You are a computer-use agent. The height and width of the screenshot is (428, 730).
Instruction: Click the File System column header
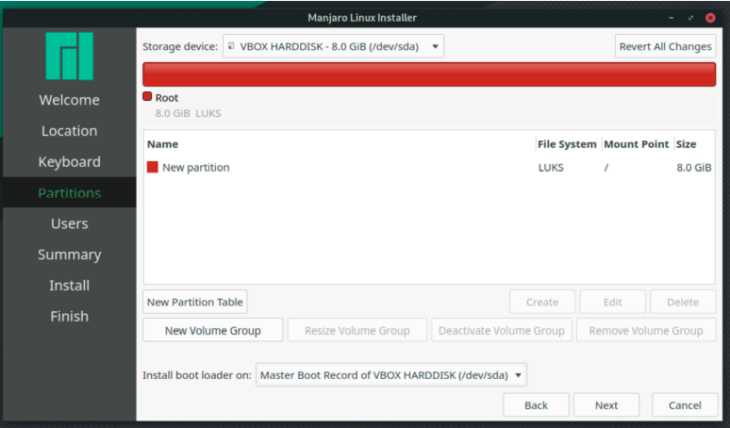[567, 144]
